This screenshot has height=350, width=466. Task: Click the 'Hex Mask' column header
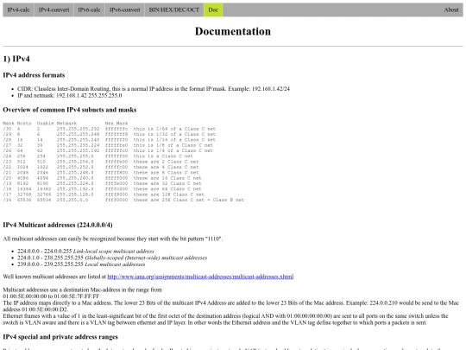(x=116, y=124)
